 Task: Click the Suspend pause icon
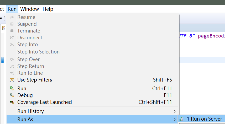point(12,24)
